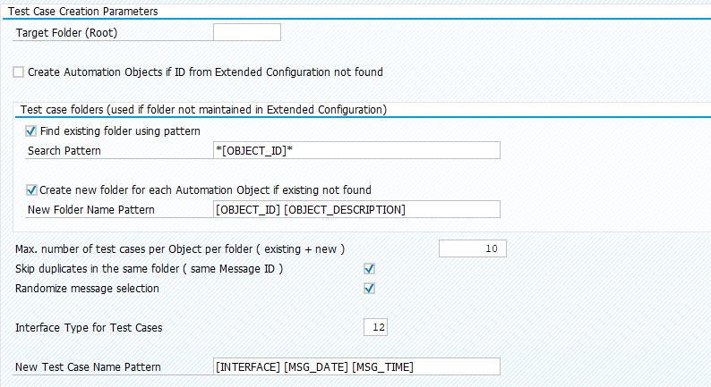Focus the New Test Case Name Pattern field
Viewport: 711px width, 387px height.
pos(355,366)
